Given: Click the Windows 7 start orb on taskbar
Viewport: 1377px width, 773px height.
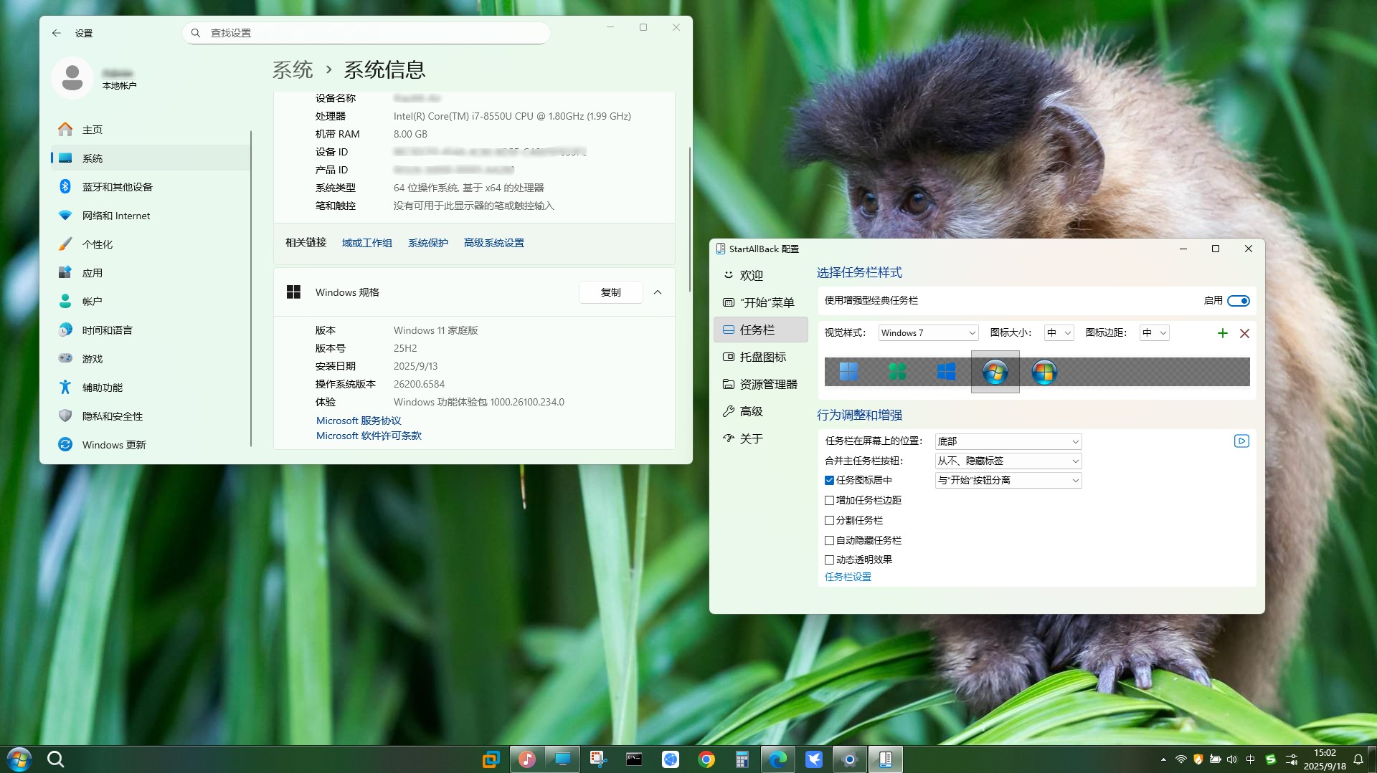Looking at the screenshot, I should pos(19,759).
